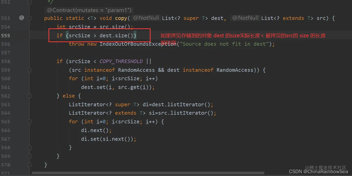
Task: Click the throw keyword on line 556
Action: click(x=76, y=44)
